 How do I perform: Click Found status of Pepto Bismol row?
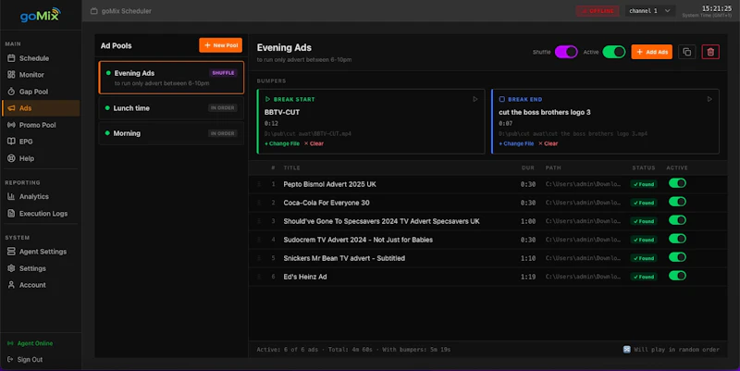pyautogui.click(x=644, y=184)
